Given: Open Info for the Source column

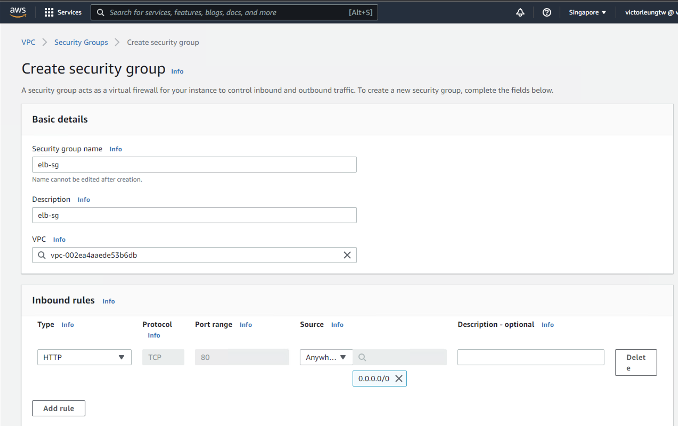Looking at the screenshot, I should [337, 325].
